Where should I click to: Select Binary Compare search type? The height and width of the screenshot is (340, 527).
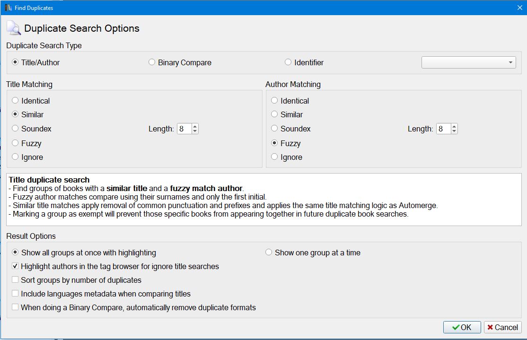(x=152, y=62)
